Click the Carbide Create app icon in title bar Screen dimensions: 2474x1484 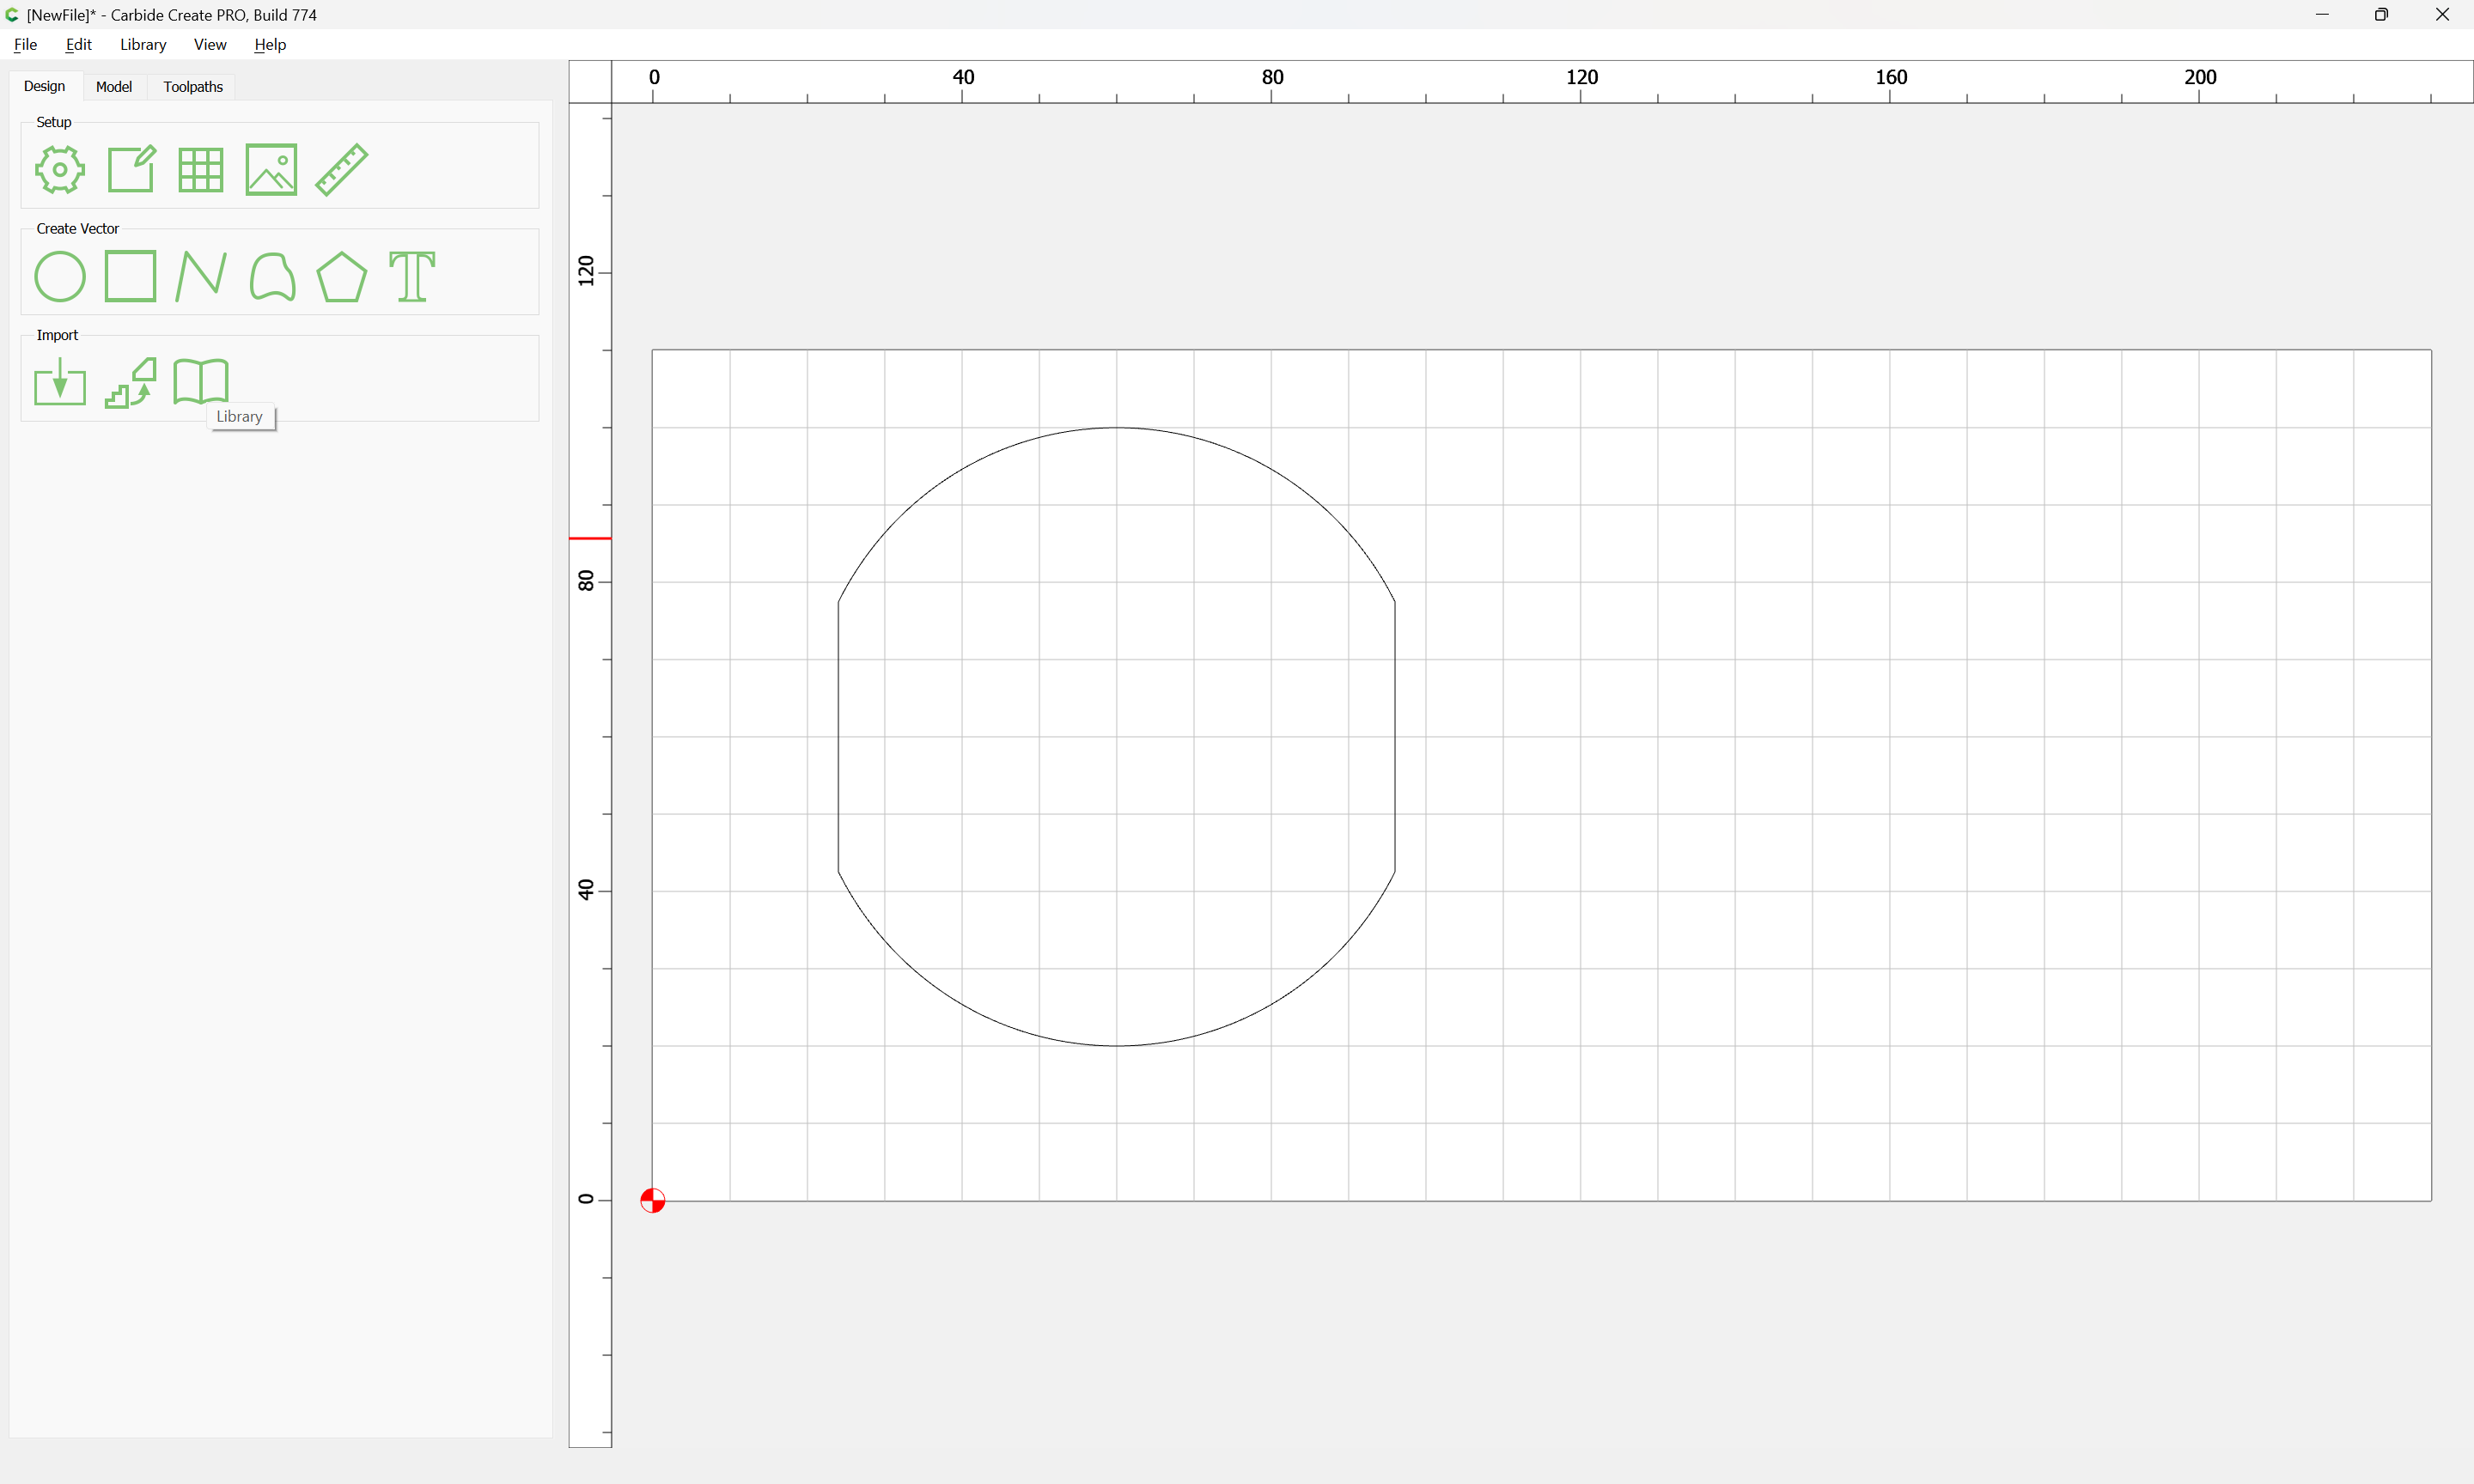tap(12, 15)
